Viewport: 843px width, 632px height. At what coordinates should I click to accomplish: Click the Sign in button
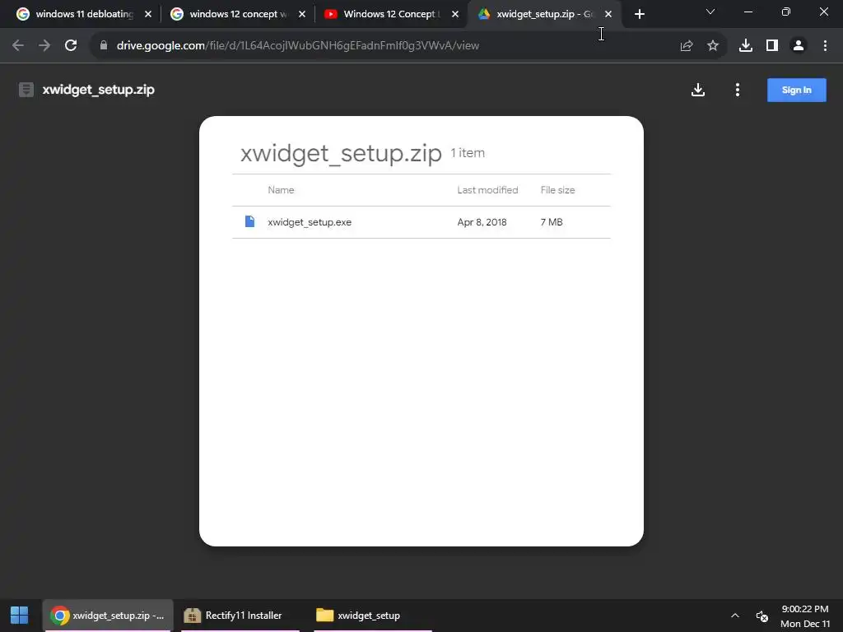[x=796, y=90]
